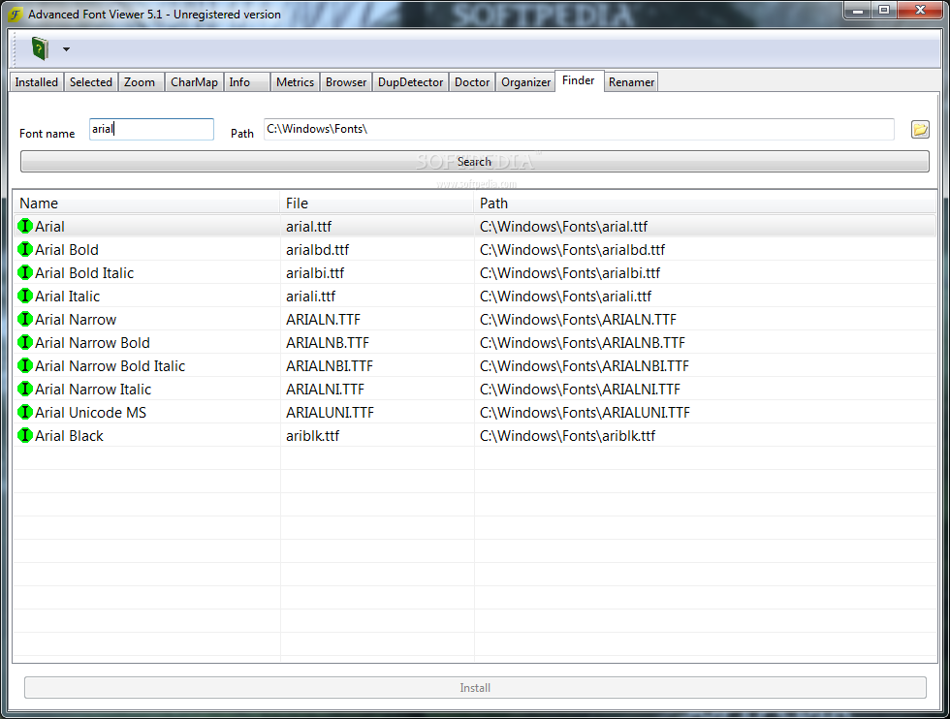This screenshot has height=719, width=950.
Task: Switch to the Browser tab
Action: (x=346, y=81)
